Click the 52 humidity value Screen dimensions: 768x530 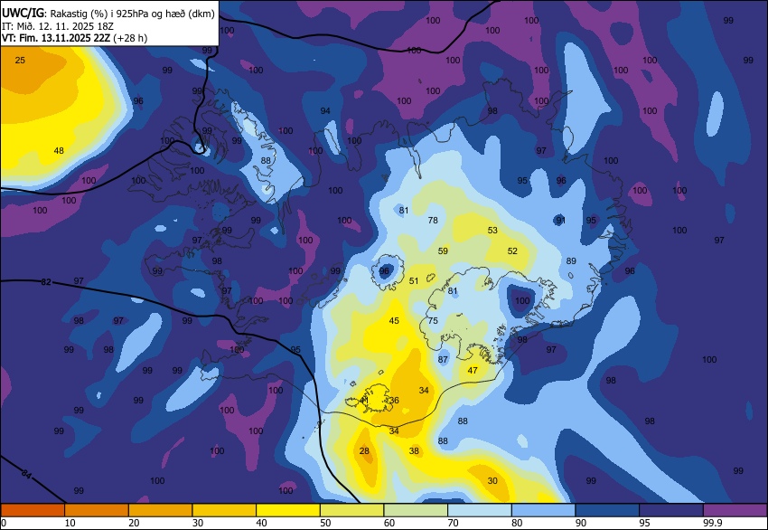point(512,251)
